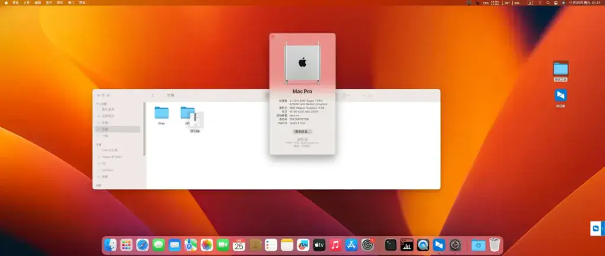Open the Downloads folder stack in the Dock
Viewport: 605px width, 256px height.
pos(479,245)
